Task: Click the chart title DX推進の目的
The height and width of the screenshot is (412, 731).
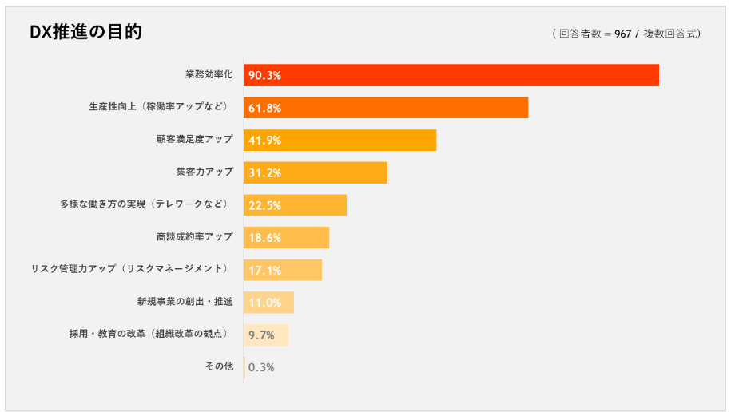Action: tap(85, 32)
